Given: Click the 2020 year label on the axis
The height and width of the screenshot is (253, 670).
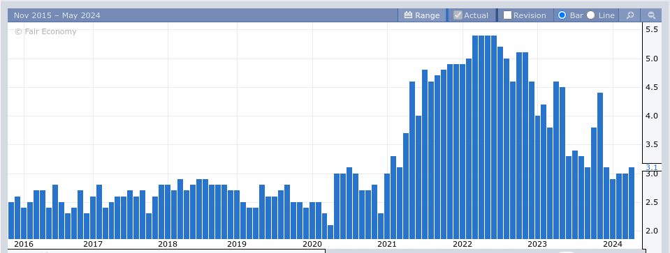Looking at the screenshot, I should 312,244.
